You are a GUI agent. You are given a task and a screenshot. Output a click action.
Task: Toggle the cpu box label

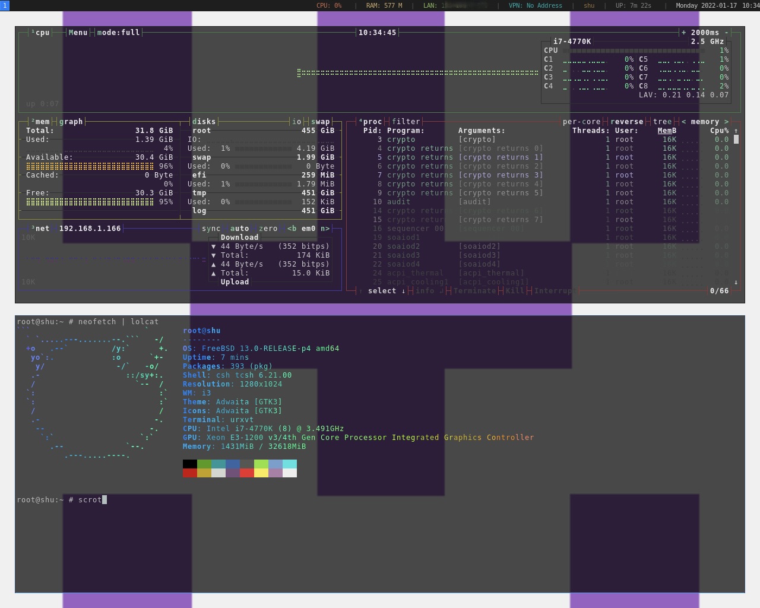point(40,33)
